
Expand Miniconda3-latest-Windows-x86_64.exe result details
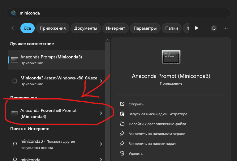pos(101,81)
